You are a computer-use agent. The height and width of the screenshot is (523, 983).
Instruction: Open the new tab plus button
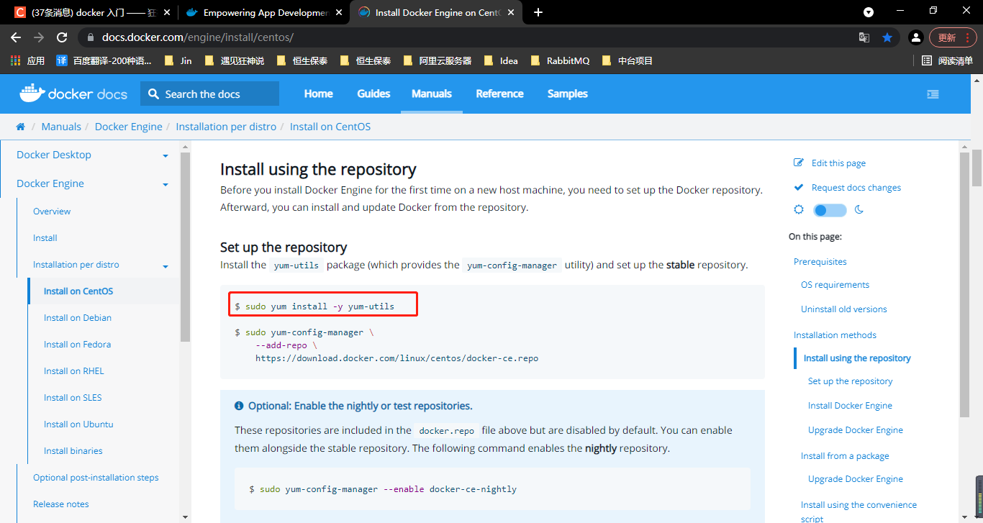pos(538,12)
